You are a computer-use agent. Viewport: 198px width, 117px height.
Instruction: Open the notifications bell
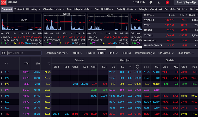click(151, 2)
